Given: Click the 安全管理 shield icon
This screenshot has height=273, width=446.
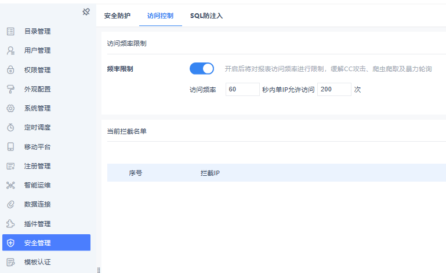Looking at the screenshot, I should pyautogui.click(x=10, y=243).
